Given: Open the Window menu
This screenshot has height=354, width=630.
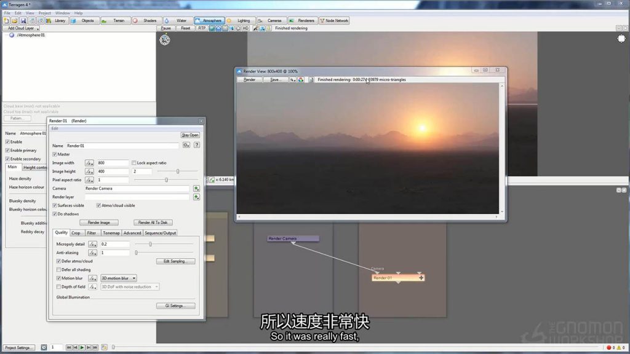Looking at the screenshot, I should tap(62, 14).
